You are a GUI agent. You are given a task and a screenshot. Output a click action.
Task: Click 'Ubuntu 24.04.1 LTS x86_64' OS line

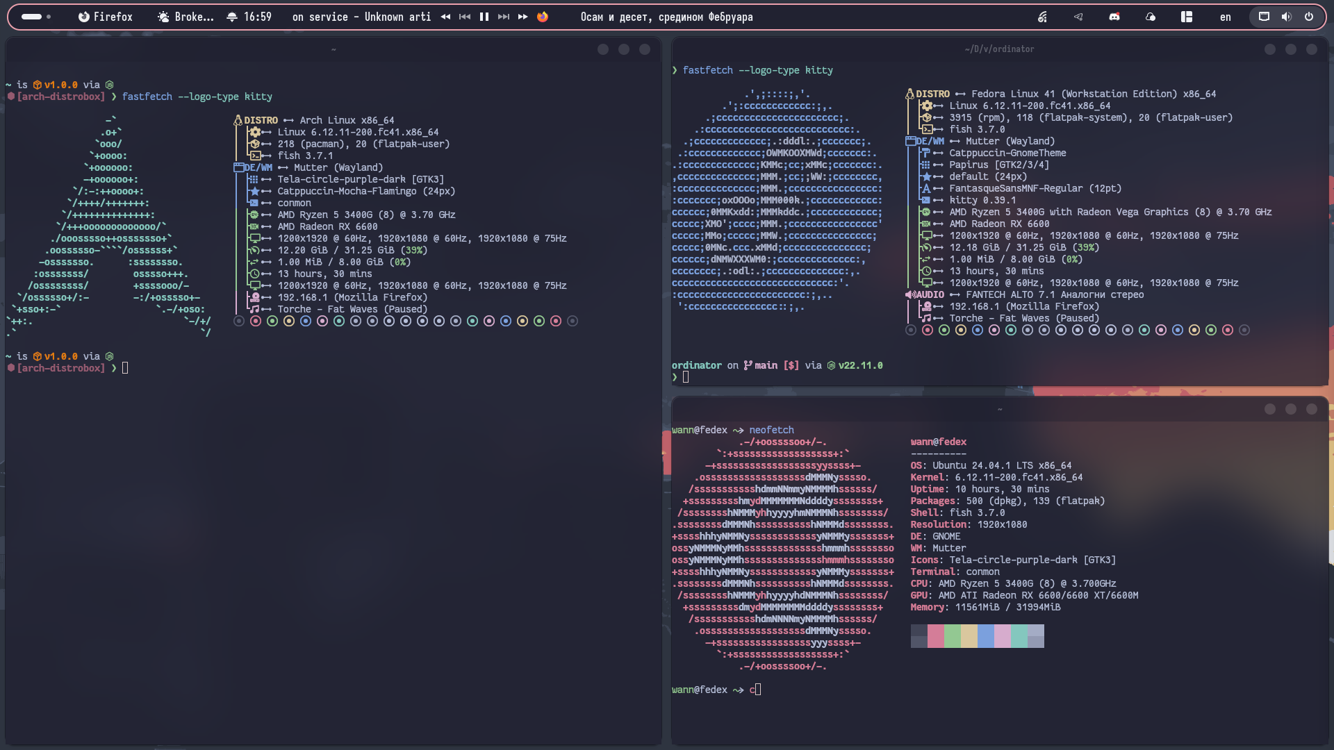[1002, 465]
